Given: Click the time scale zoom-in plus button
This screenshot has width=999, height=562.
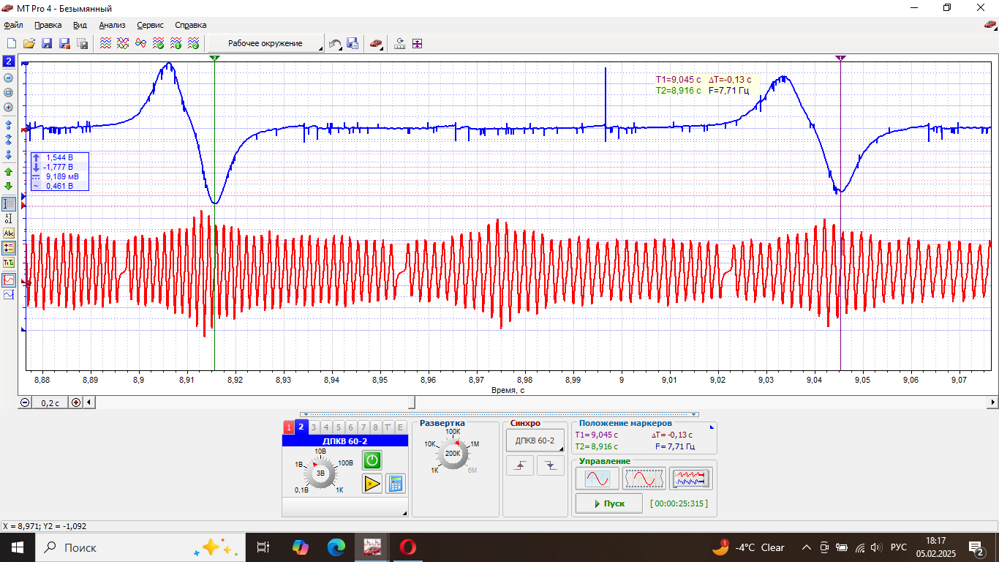Looking at the screenshot, I should click(x=76, y=402).
